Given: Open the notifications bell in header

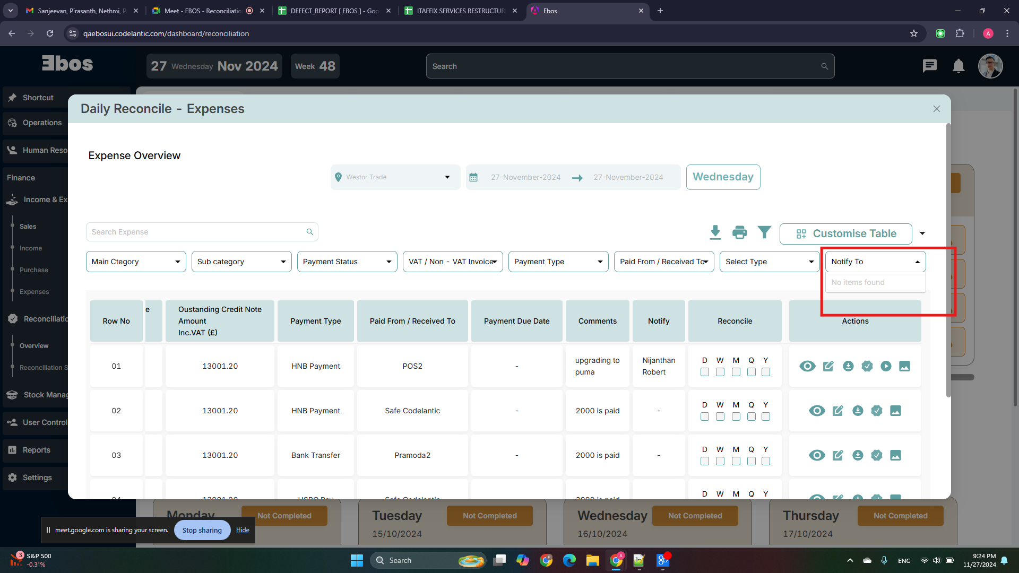Looking at the screenshot, I should pos(958,66).
